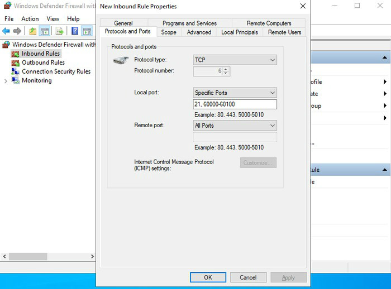Click the Up one level folder icon

coord(33,31)
